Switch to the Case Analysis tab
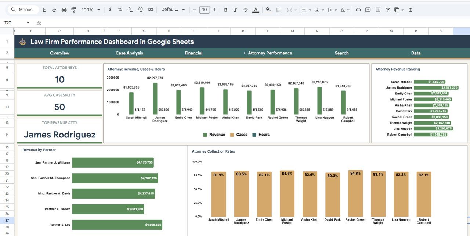 tap(129, 53)
